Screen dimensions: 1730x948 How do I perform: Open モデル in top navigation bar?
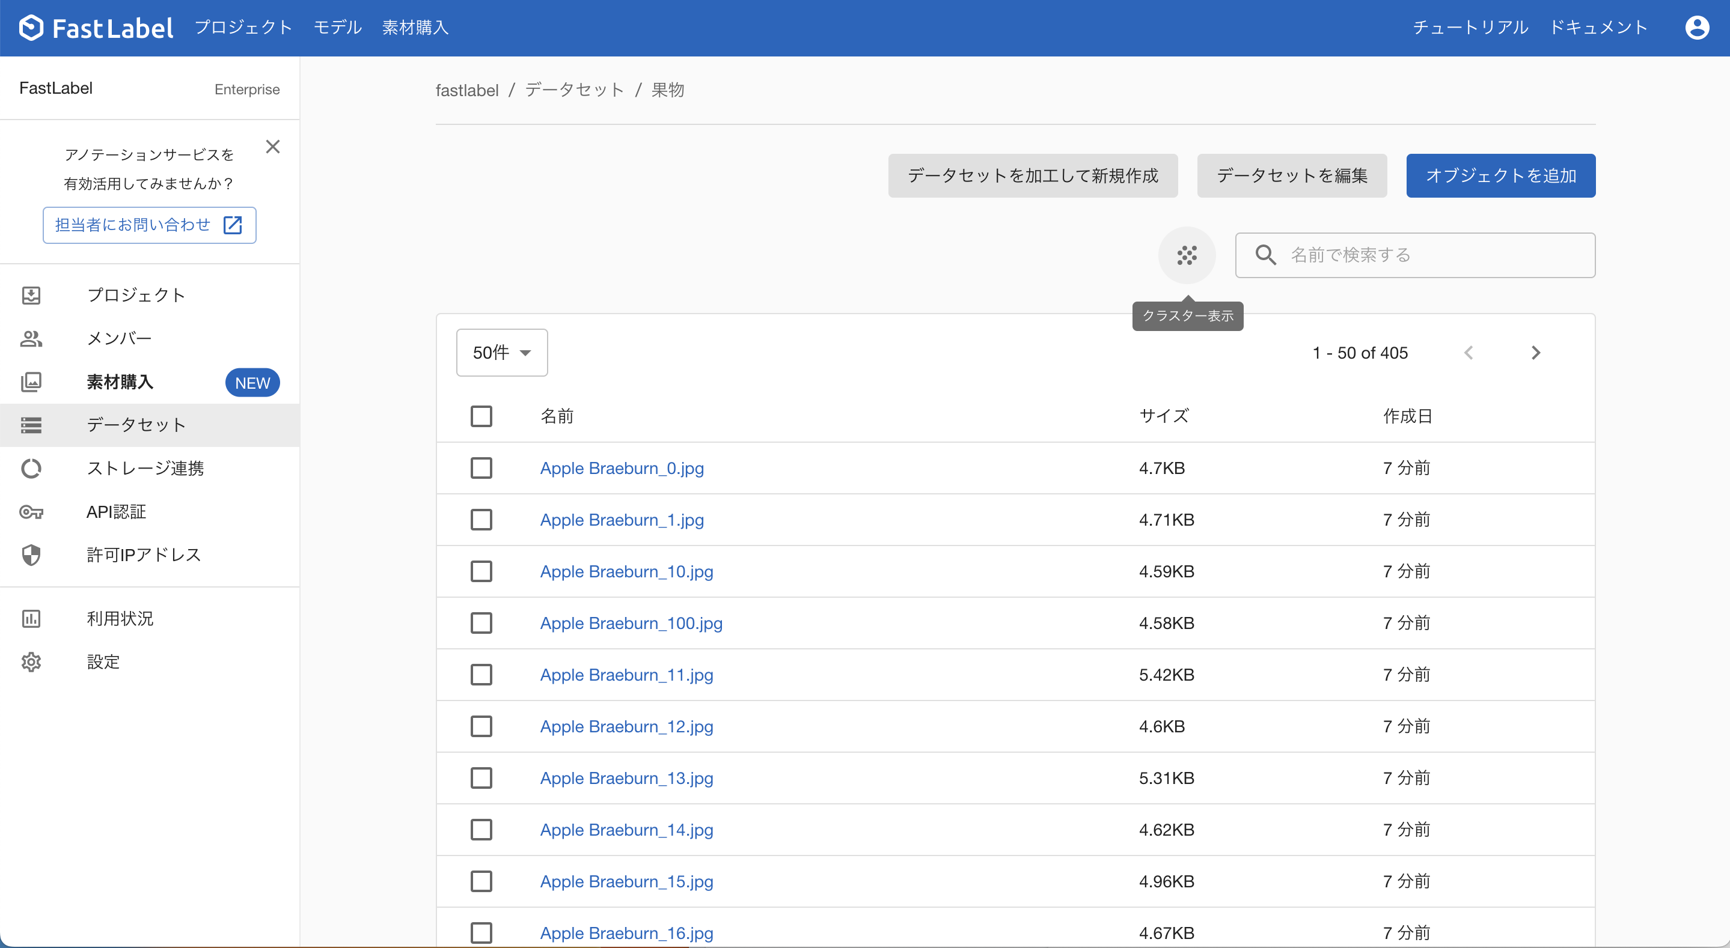click(337, 28)
